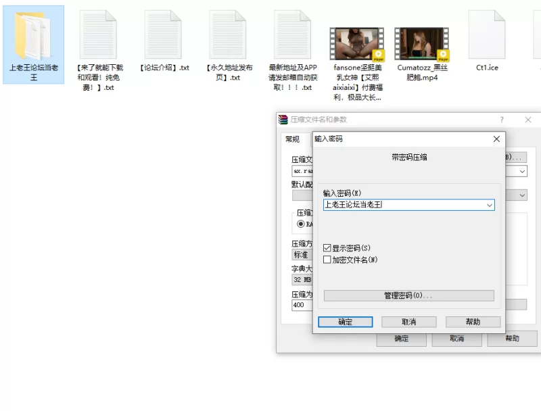
Task: Select the Ct1.ice file icon
Action: 487,34
